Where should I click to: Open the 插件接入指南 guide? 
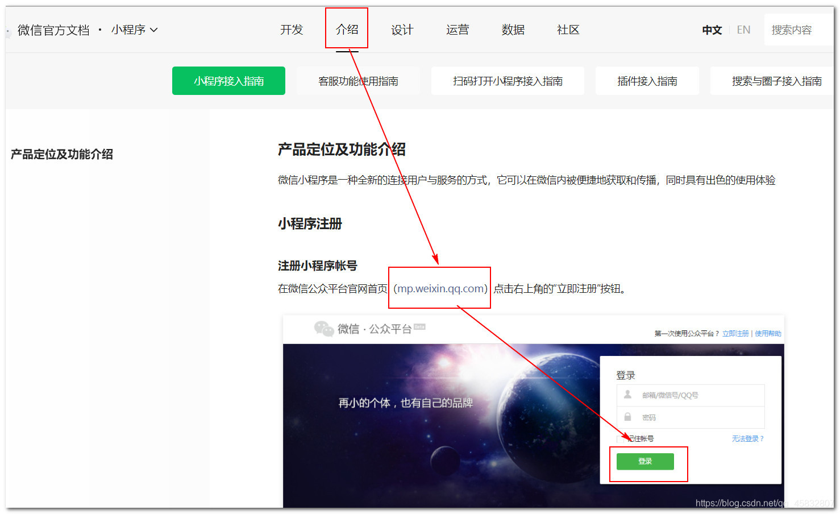647,81
